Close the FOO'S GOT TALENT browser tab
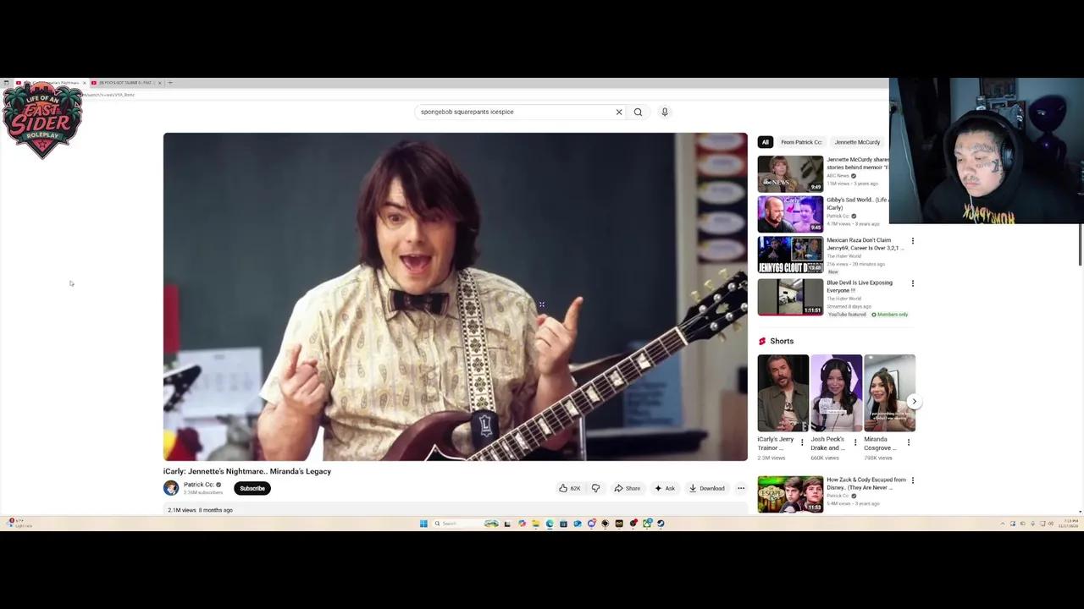1084x609 pixels. tap(159, 83)
